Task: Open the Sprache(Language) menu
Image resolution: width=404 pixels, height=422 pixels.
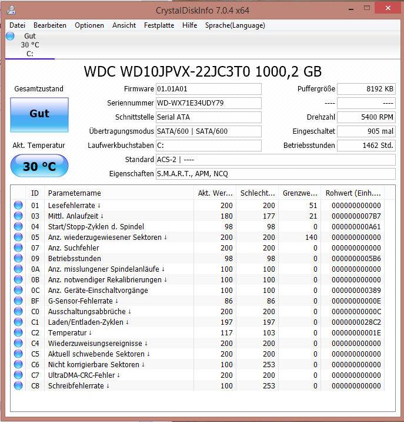Action: (x=235, y=25)
